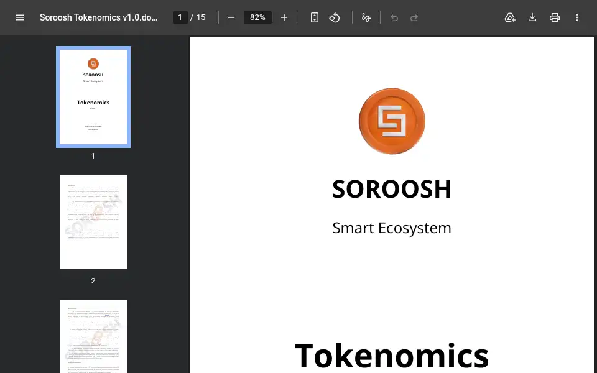The height and width of the screenshot is (373, 597).
Task: Click the Smart Ecosystem subtitle text
Action: point(392,228)
